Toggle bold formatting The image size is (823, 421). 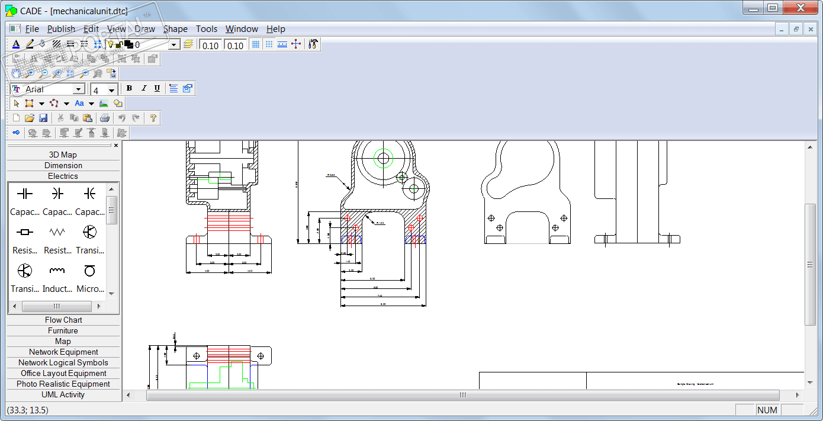[129, 88]
